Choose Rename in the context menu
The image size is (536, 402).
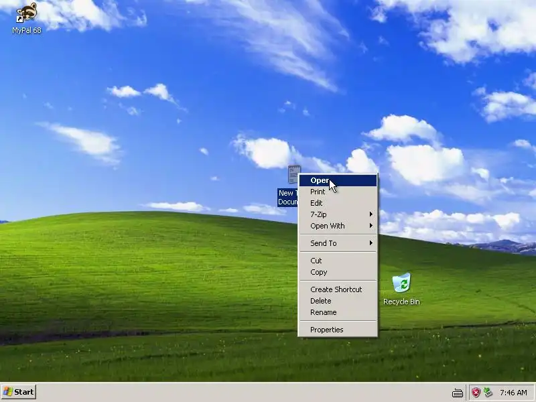pyautogui.click(x=338, y=312)
